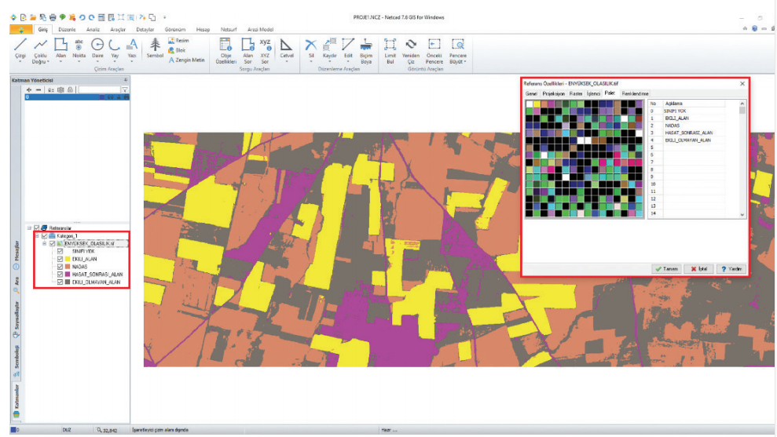This screenshot has width=777, height=437.
Task: Pick the yellow swatch in palette grid
Action: [538, 104]
